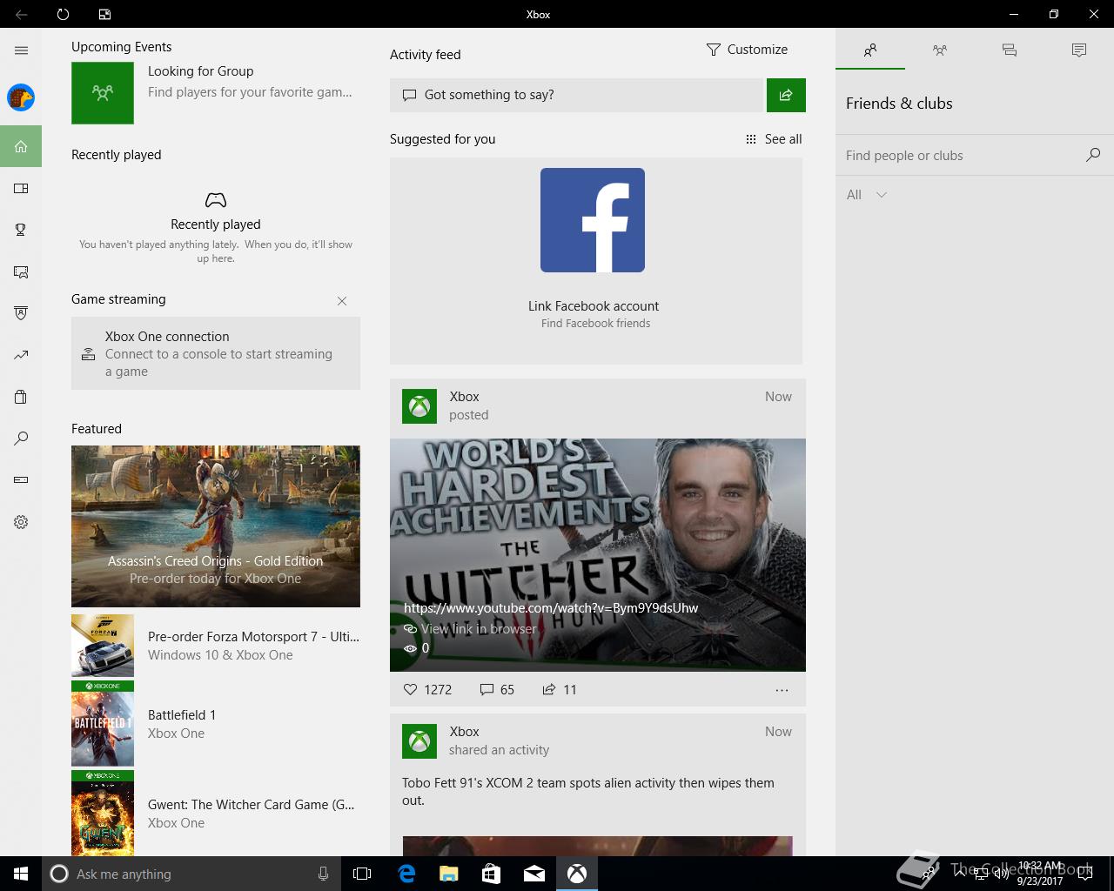Click the green share post button

786,95
